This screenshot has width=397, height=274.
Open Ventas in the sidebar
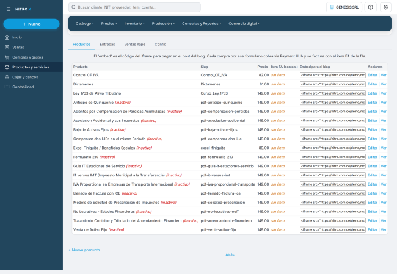(18, 48)
